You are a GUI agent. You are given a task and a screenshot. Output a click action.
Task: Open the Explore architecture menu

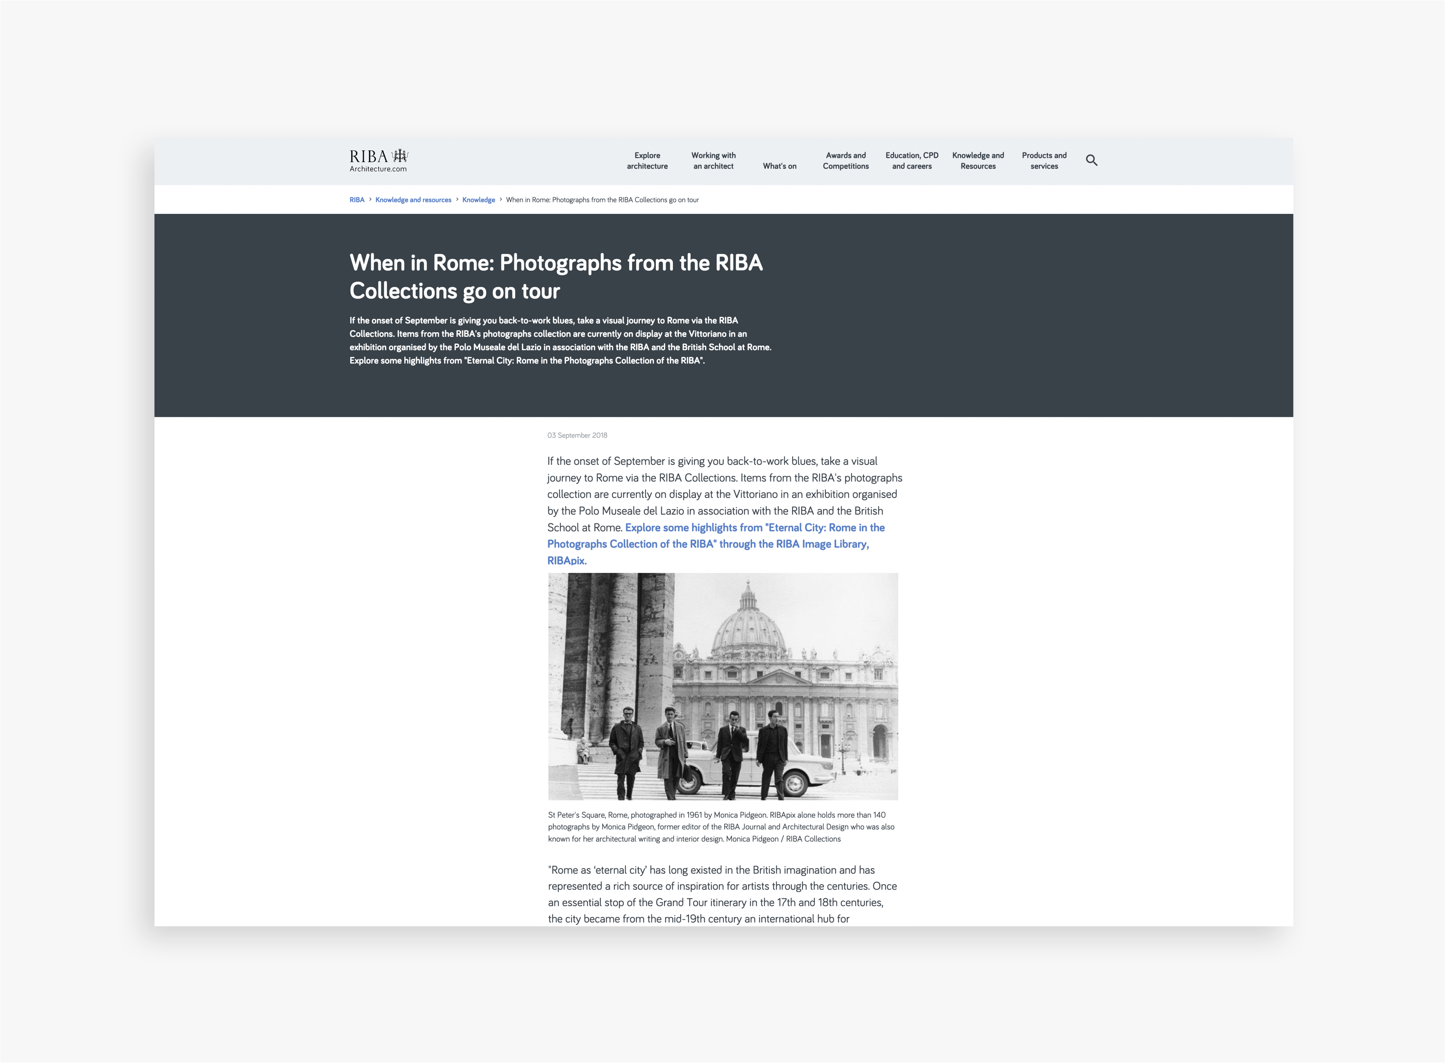click(647, 161)
